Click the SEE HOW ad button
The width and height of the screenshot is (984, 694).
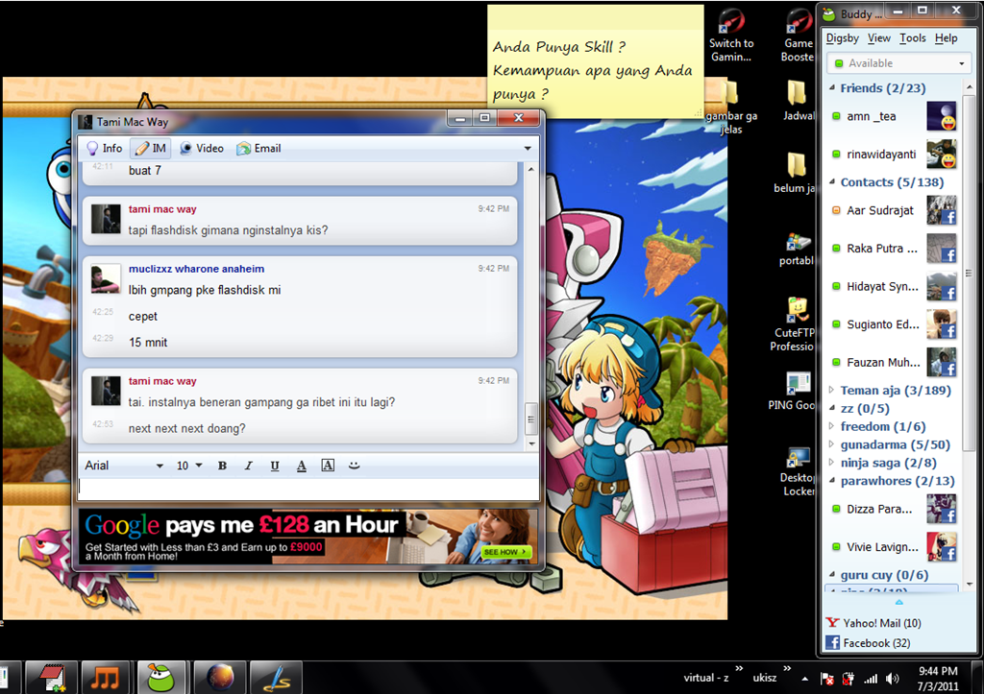click(505, 552)
